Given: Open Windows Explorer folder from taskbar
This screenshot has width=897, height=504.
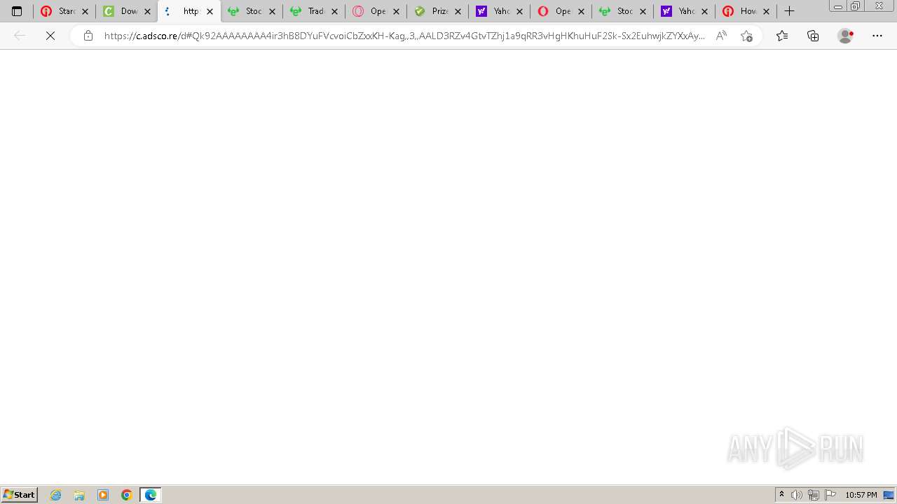Looking at the screenshot, I should [79, 495].
